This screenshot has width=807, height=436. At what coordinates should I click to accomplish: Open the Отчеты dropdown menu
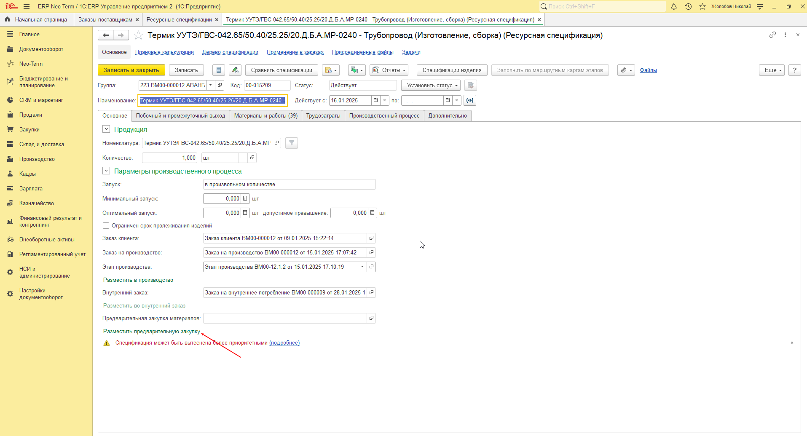389,70
